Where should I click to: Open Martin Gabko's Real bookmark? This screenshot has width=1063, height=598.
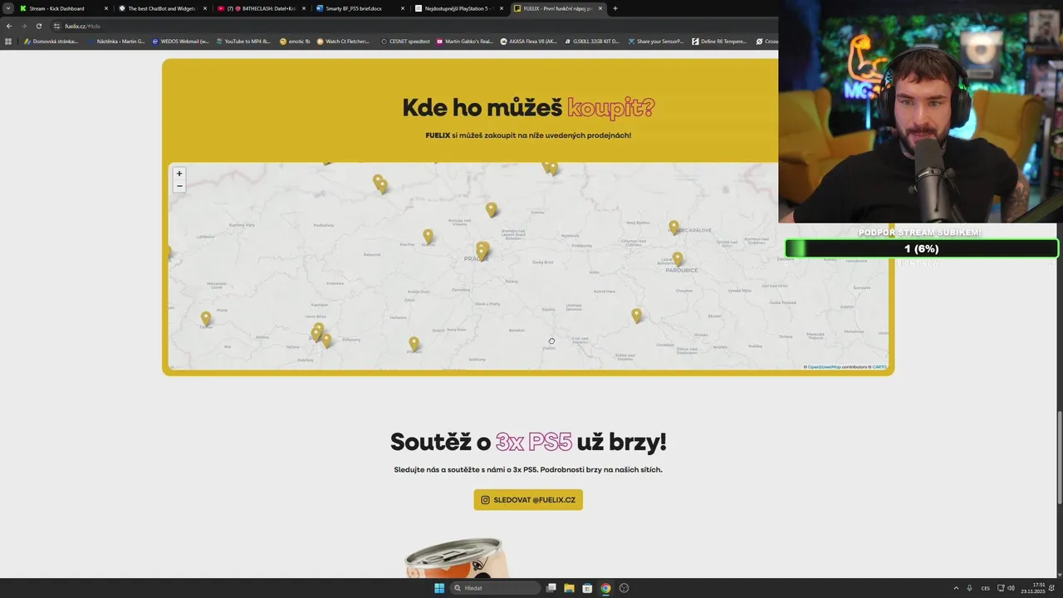pos(464,41)
